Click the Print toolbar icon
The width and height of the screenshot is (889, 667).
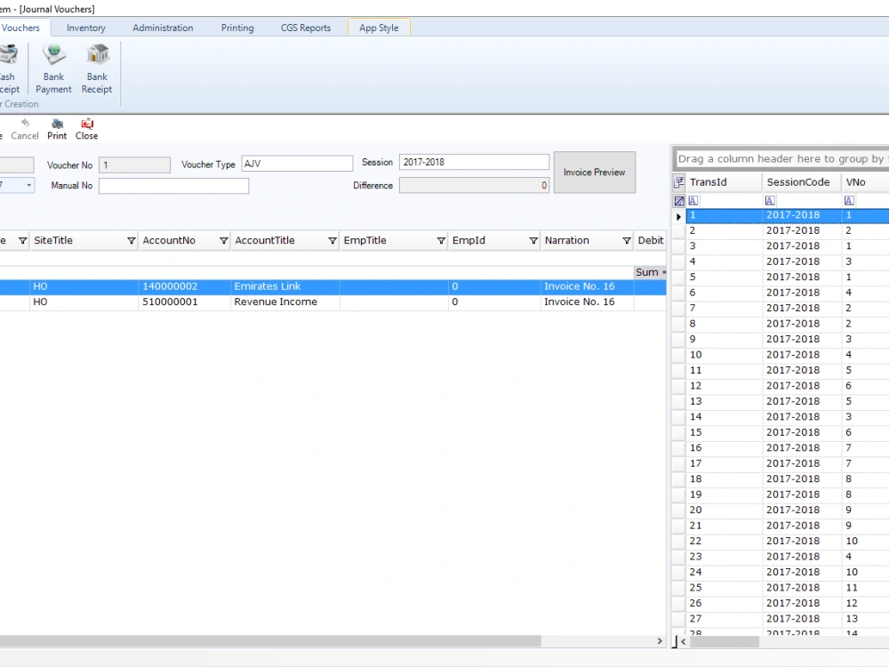pos(57,129)
